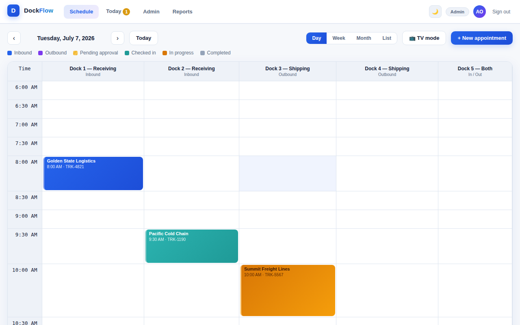Click the 10:00 AM time label

coord(25,270)
